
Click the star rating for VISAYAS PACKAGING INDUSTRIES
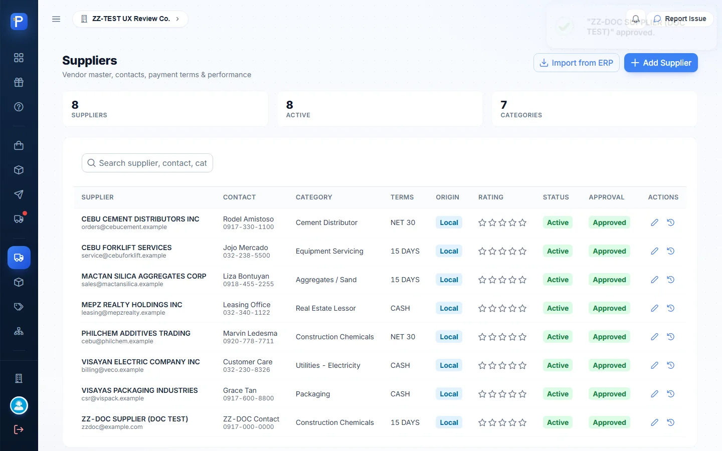click(502, 394)
